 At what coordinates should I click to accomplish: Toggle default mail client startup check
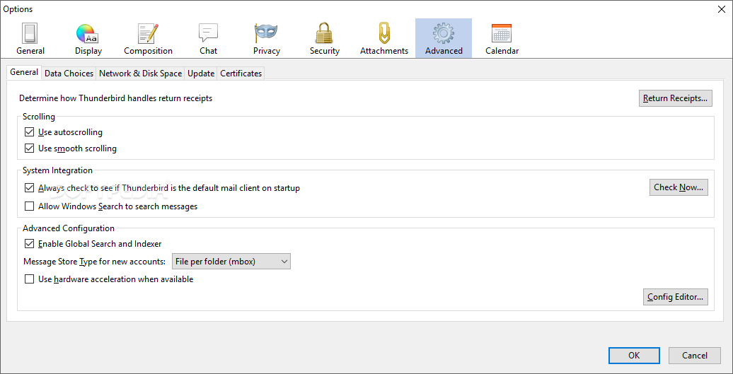click(30, 188)
